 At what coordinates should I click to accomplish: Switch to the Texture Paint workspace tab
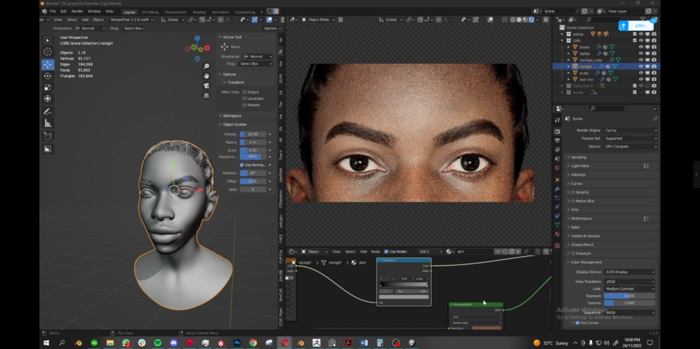pyautogui.click(x=176, y=12)
